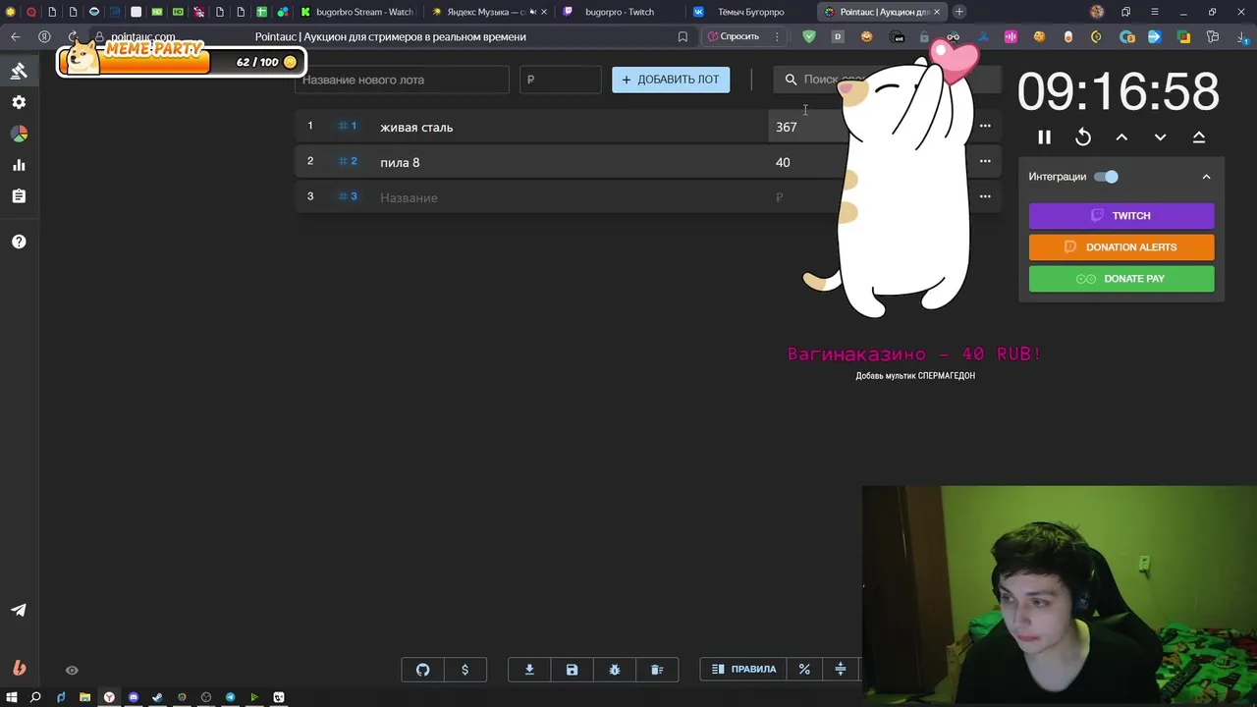1257x707 pixels.
Task: Click the #3 tag of the empty lot
Action: 348,196
